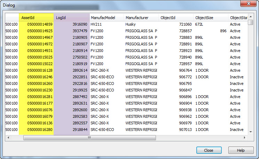
Task: Select asset cell 050000014925
Action: click(40, 31)
